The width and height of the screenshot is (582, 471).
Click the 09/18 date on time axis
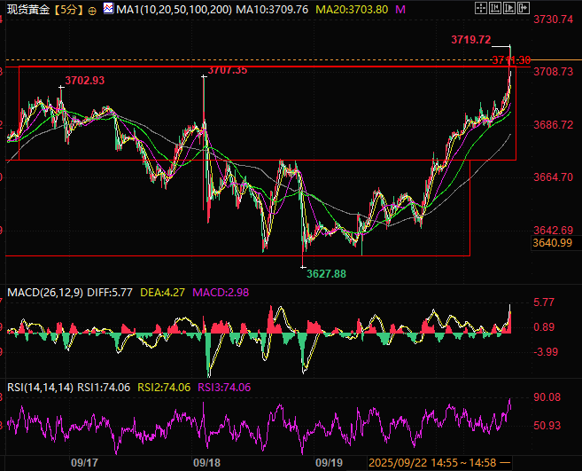206,463
